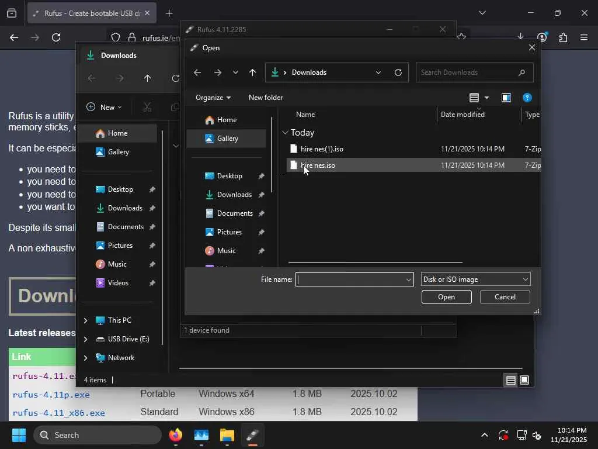The width and height of the screenshot is (598, 449).
Task: Open Pictures in File Explorer sidebar
Action: [120, 246]
